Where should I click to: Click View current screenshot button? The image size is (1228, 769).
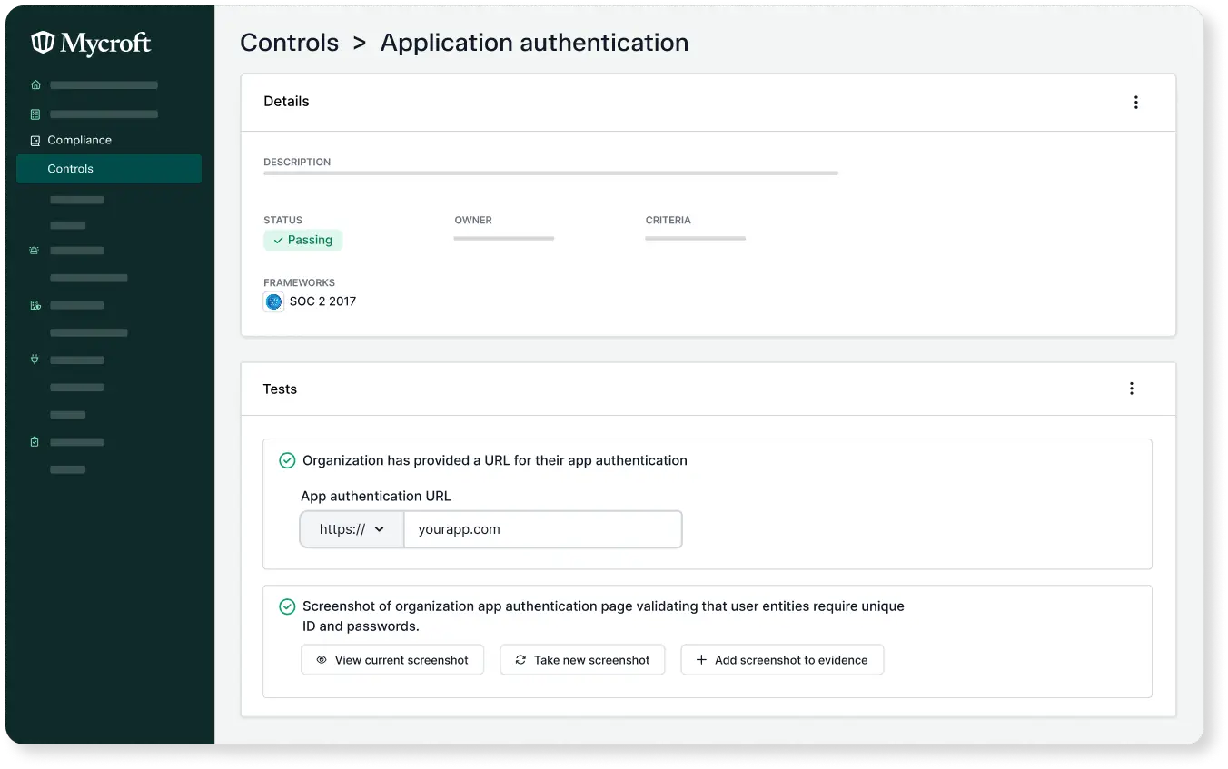click(x=392, y=660)
